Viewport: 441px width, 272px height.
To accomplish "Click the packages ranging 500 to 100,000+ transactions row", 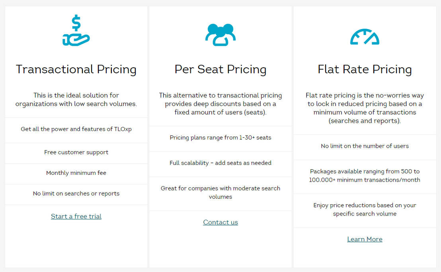I will point(365,176).
